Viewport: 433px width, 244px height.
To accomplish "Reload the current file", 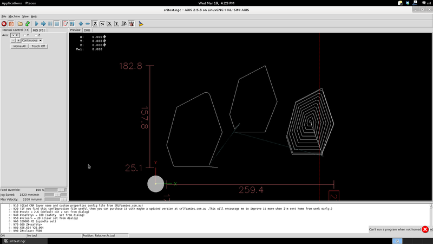I will 28,24.
